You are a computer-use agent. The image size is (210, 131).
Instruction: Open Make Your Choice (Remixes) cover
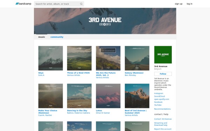50,96
